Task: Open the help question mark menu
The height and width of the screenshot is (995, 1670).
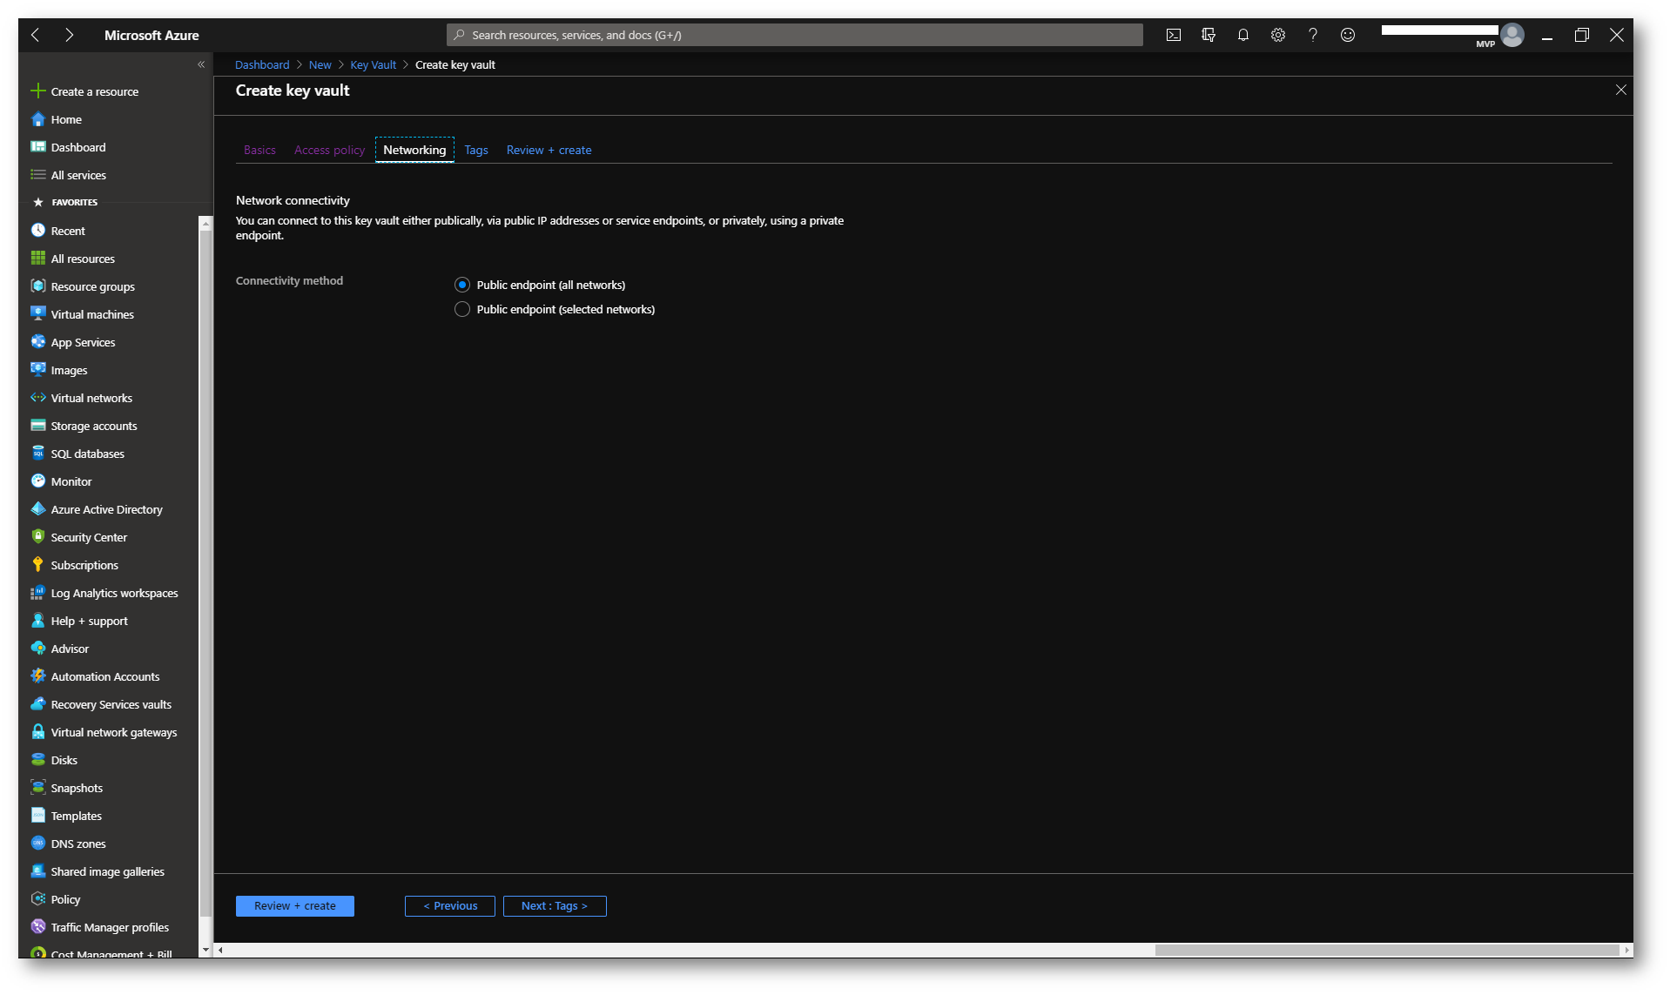Action: tap(1312, 35)
